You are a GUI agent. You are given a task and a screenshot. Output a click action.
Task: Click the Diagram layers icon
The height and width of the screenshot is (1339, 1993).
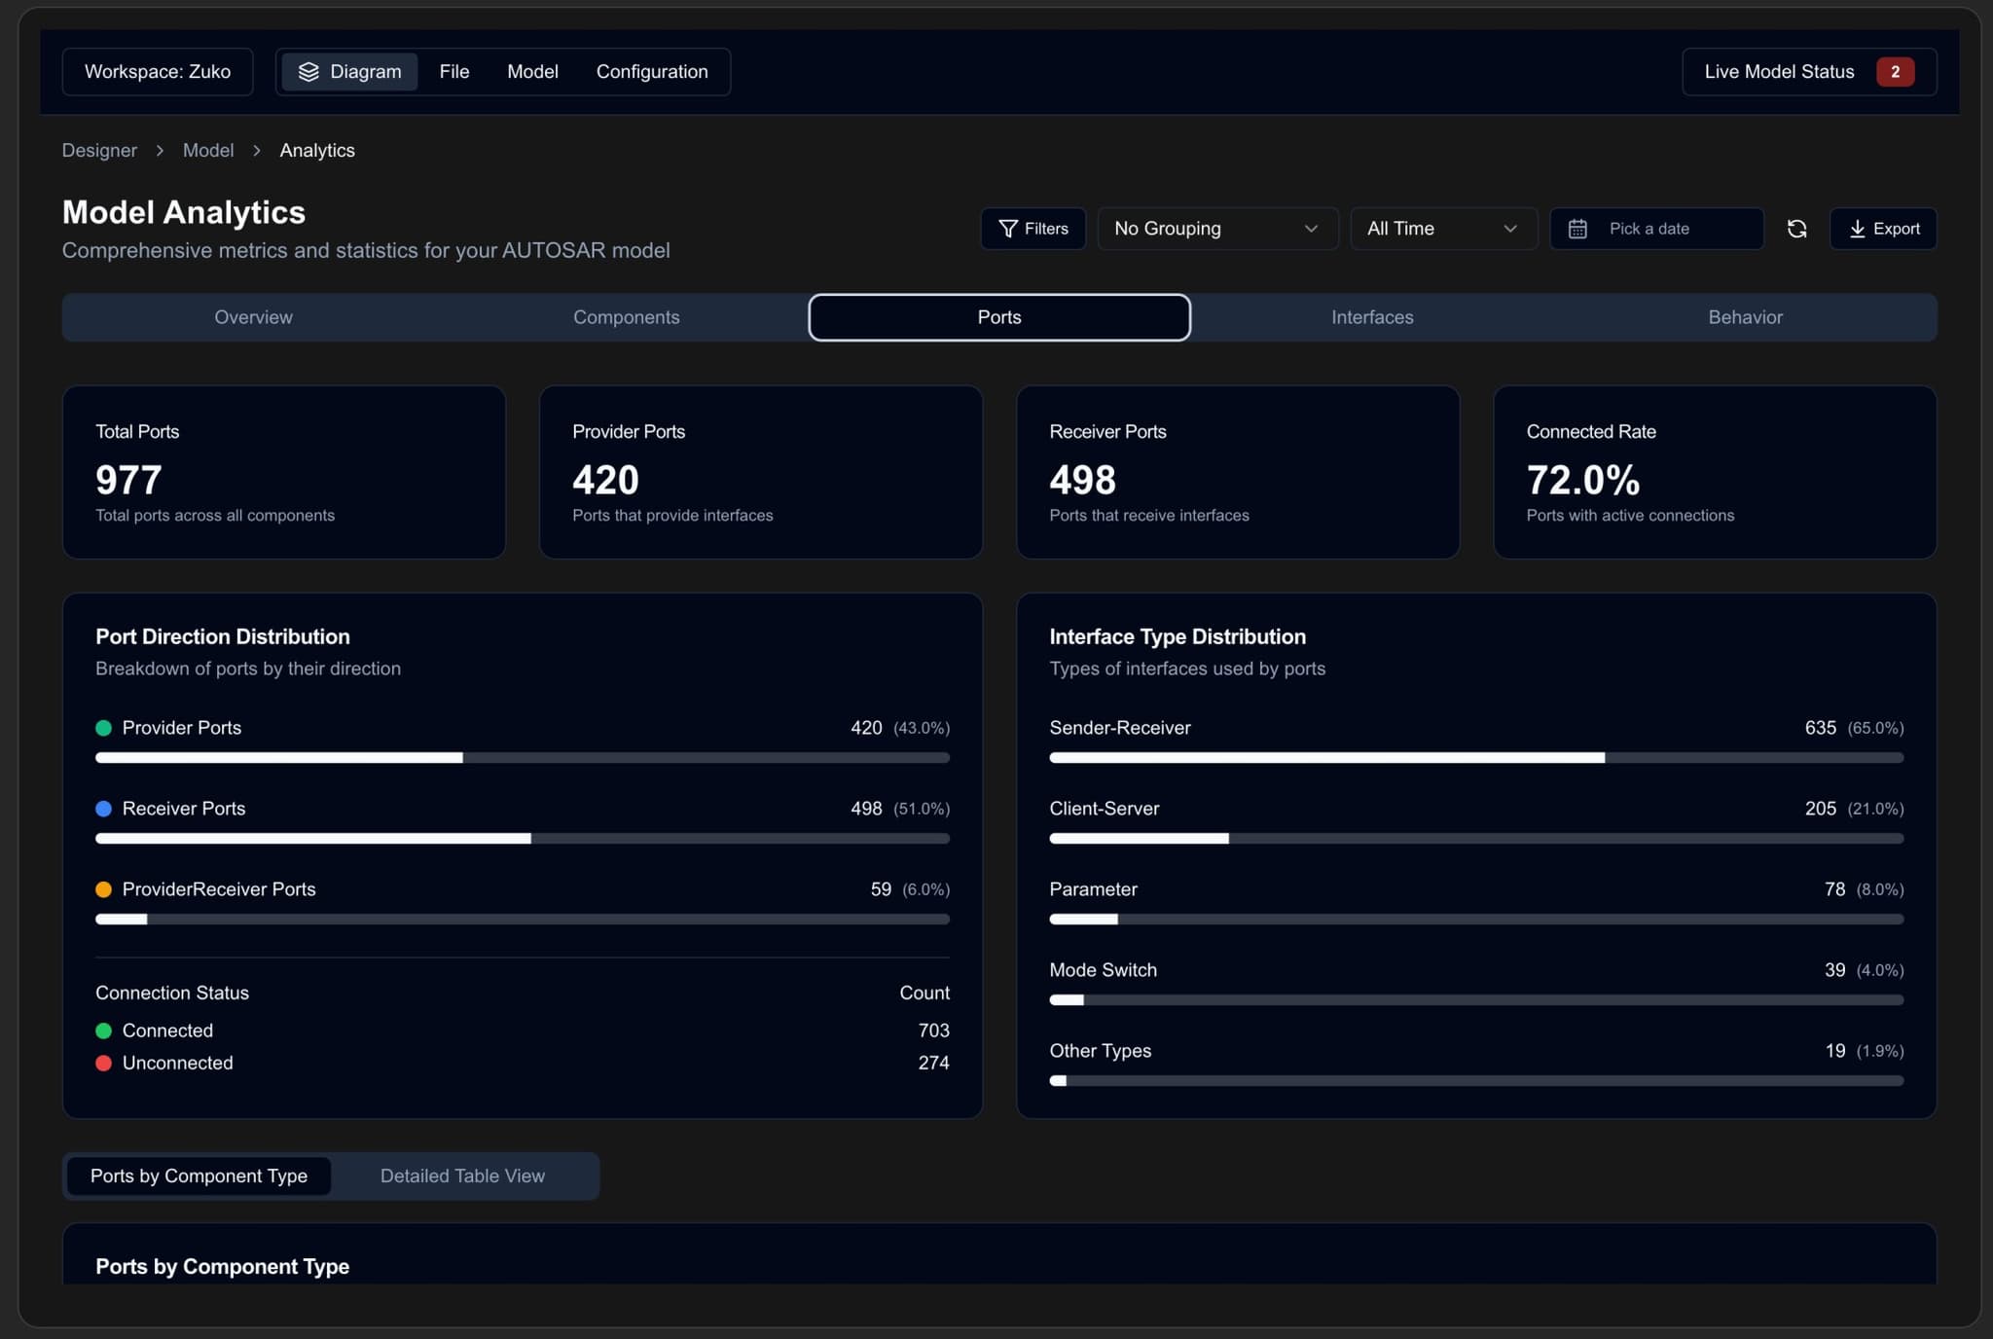click(x=308, y=72)
